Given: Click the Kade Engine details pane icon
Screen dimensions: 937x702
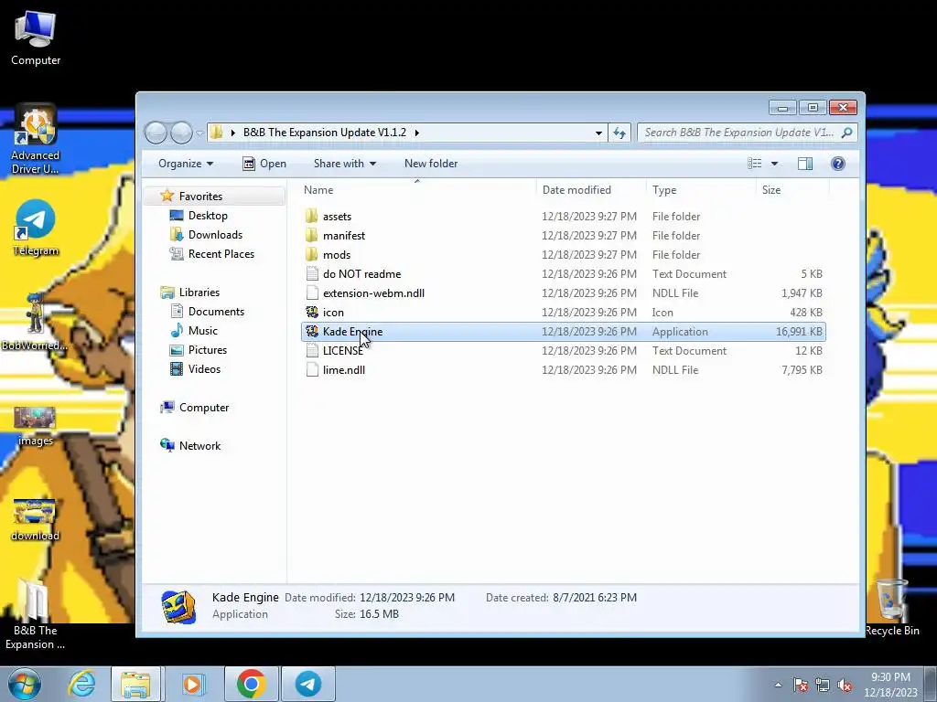Looking at the screenshot, I should pyautogui.click(x=178, y=607).
